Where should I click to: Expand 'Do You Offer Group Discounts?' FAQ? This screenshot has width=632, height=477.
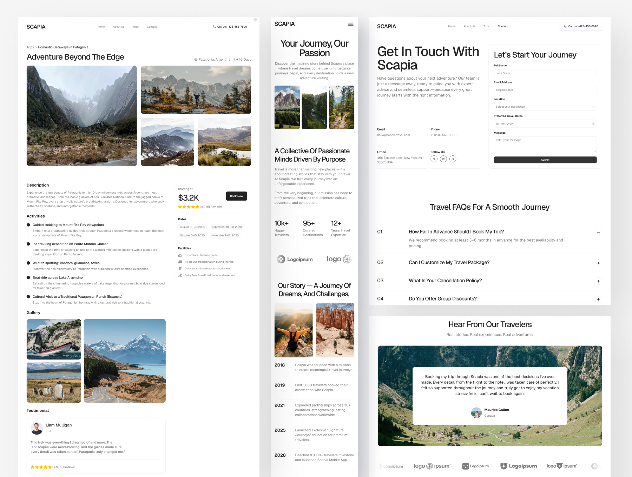(598, 300)
